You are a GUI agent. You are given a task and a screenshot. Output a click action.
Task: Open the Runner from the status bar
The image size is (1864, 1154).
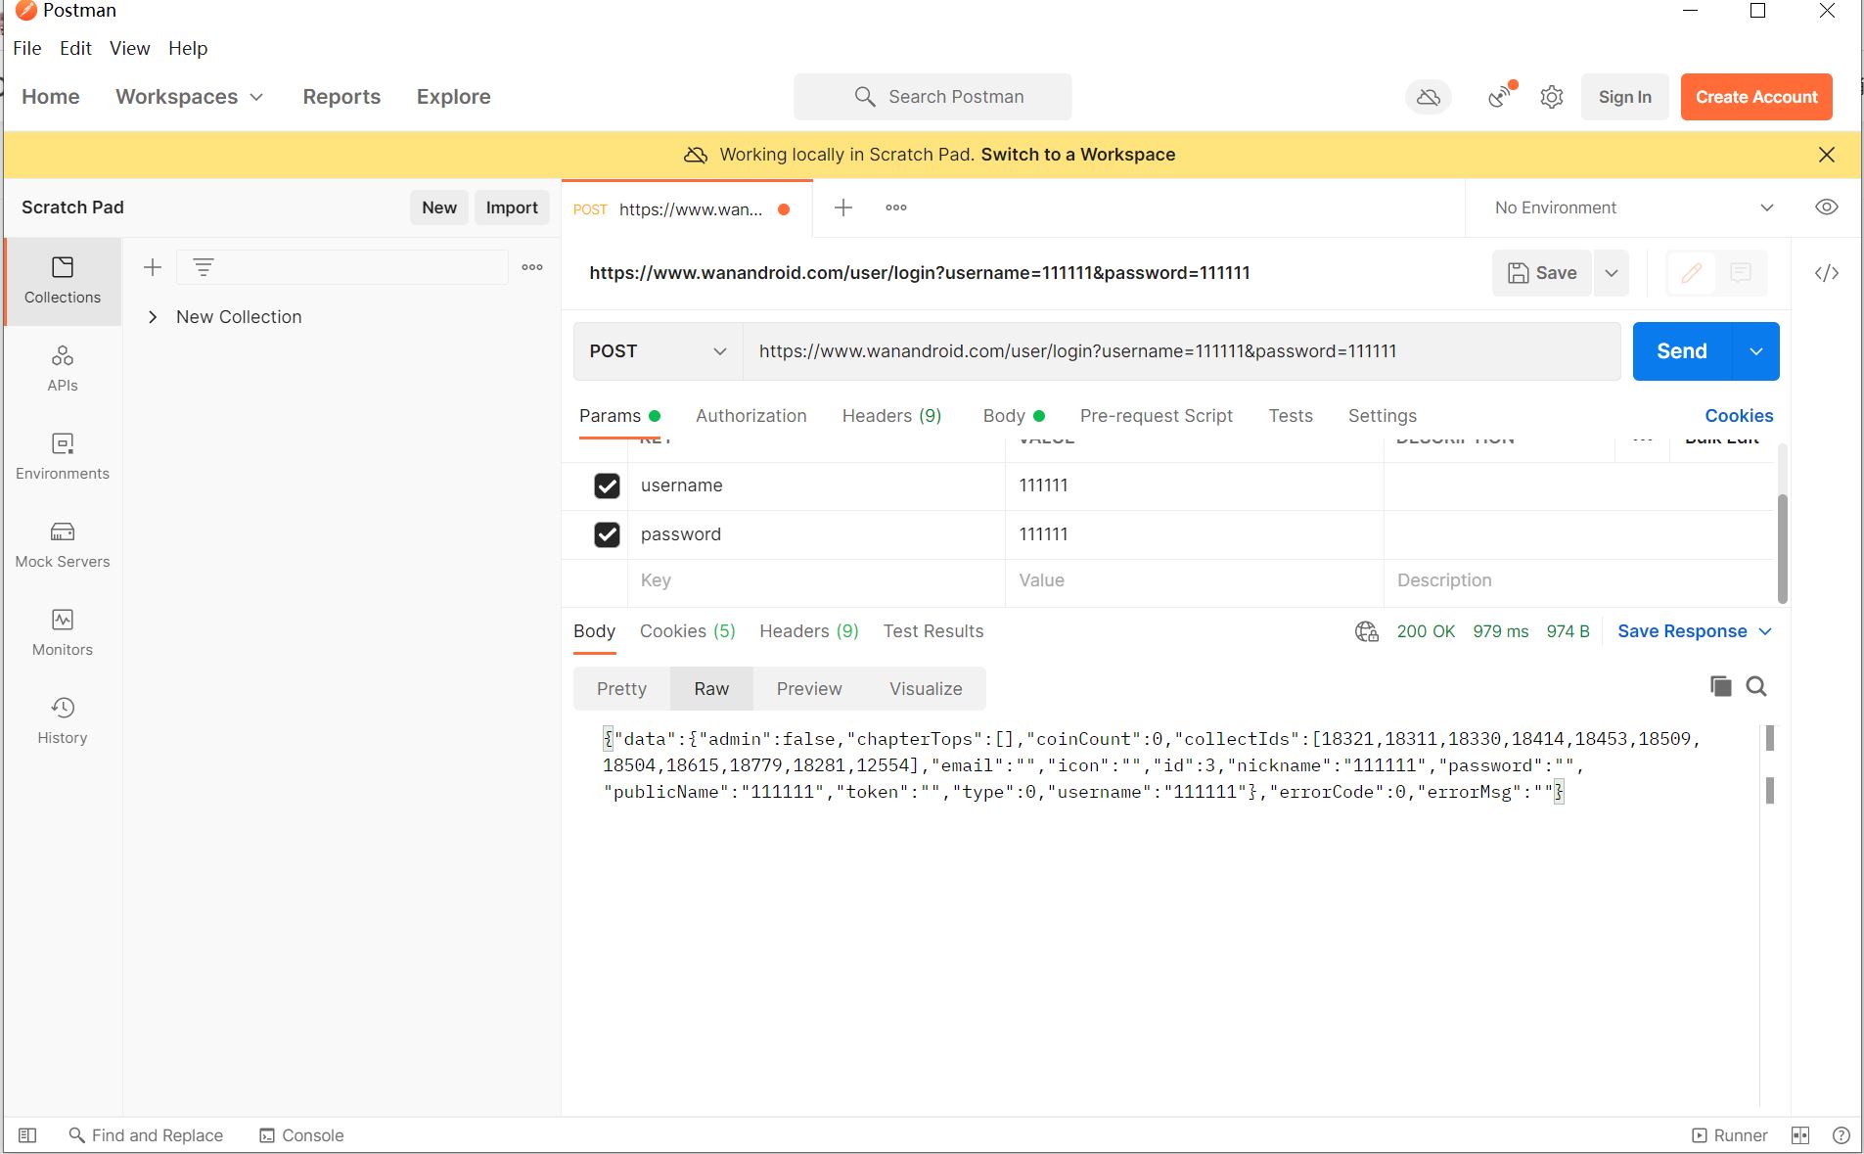coord(1730,1135)
